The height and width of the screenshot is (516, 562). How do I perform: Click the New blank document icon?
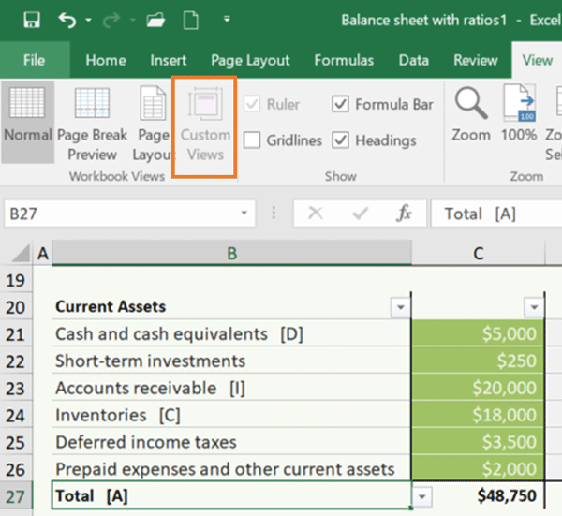point(191,20)
